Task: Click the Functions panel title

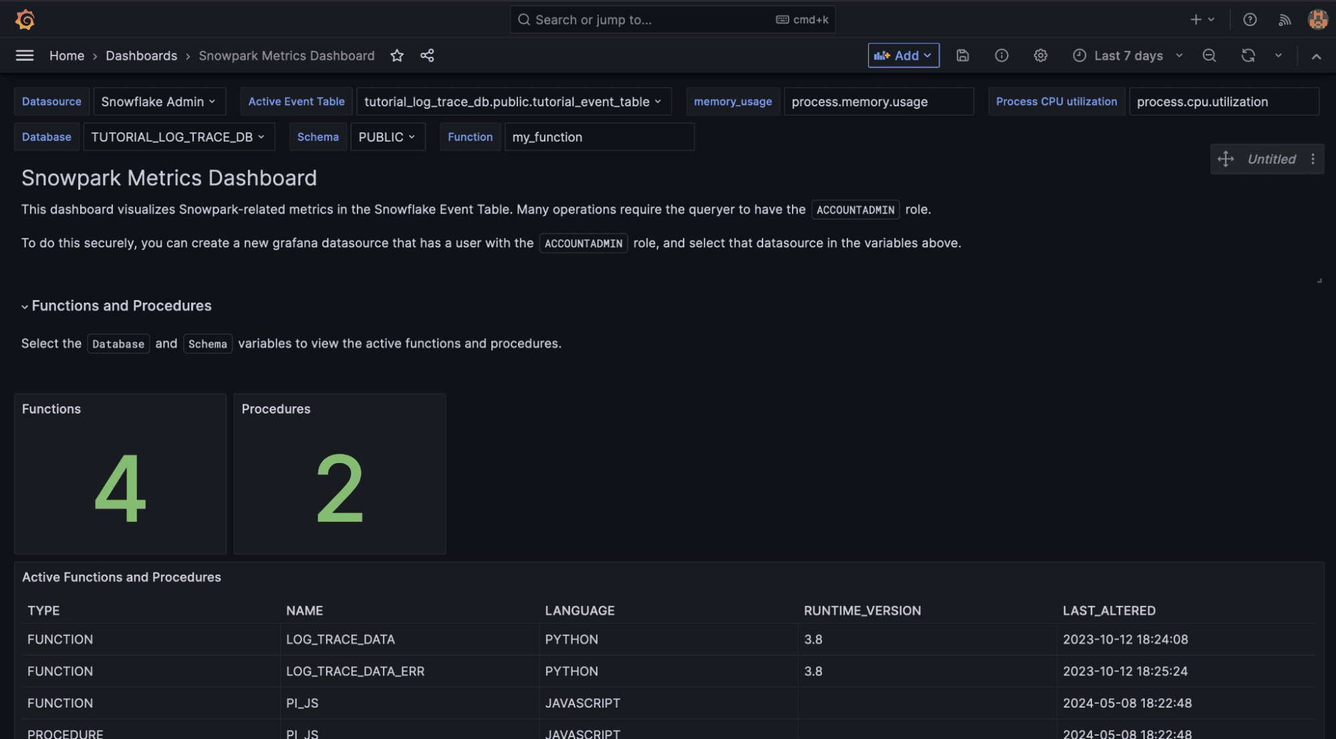Action: tap(51, 409)
